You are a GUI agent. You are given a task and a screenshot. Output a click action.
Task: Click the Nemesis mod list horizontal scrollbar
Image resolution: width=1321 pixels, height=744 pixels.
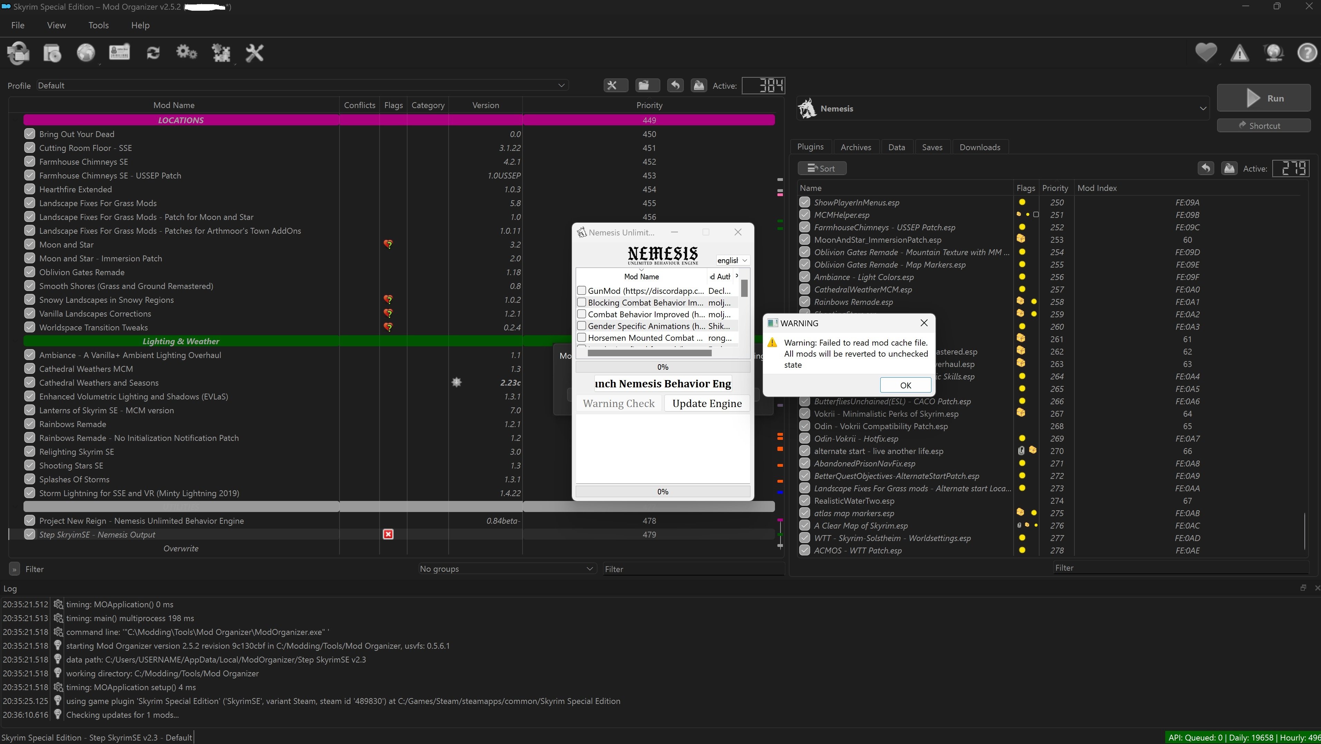[649, 353]
